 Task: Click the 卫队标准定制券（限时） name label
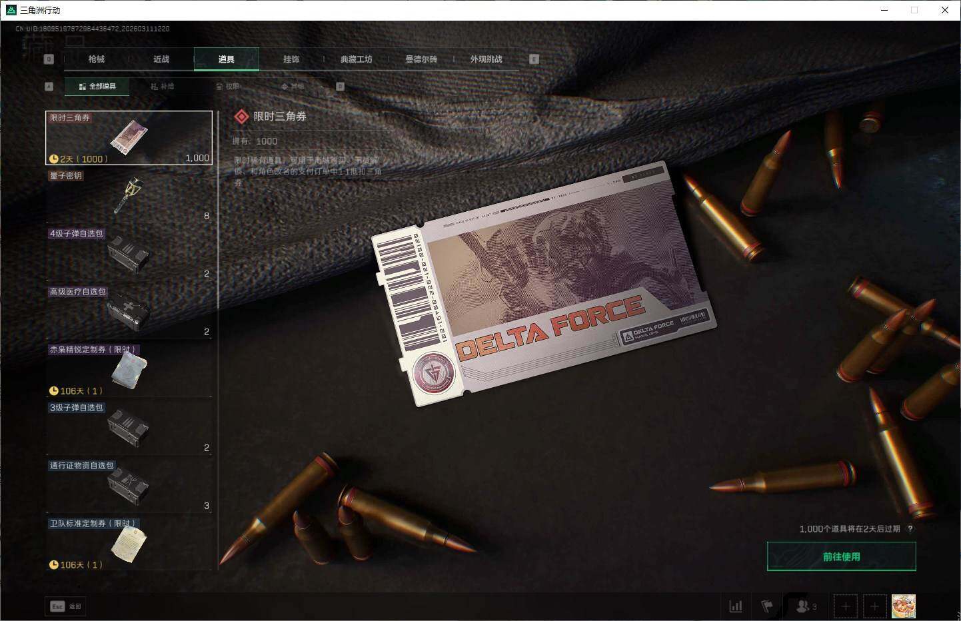(93, 524)
